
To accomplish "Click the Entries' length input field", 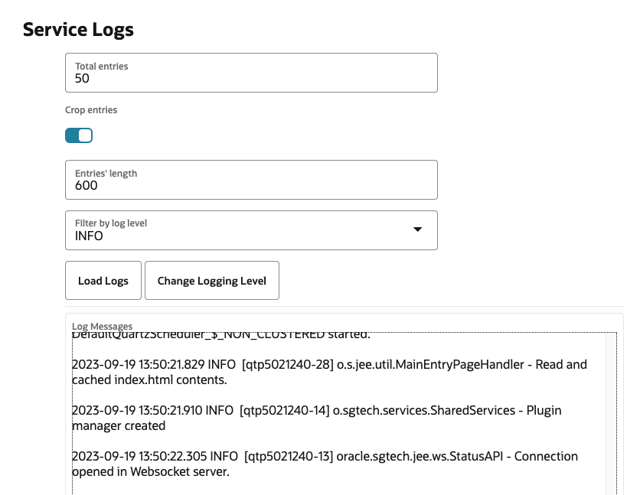I will [x=251, y=180].
